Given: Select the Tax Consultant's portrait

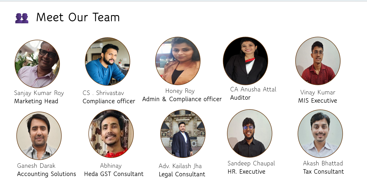Looking at the screenshot, I should click(320, 134).
